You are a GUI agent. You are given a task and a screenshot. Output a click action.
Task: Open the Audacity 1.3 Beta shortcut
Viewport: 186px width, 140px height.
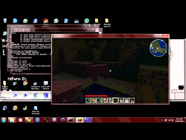tap(35, 85)
